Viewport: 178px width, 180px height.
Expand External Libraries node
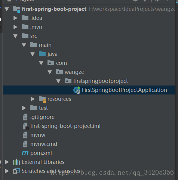7,162
